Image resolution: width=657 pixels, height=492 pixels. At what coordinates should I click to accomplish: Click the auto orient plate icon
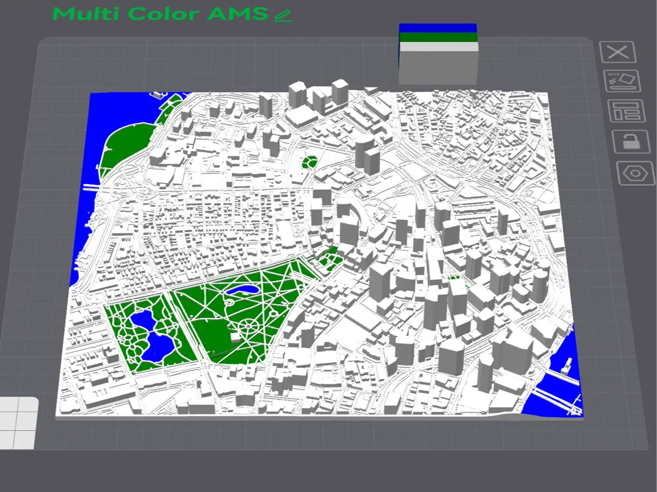(623, 81)
